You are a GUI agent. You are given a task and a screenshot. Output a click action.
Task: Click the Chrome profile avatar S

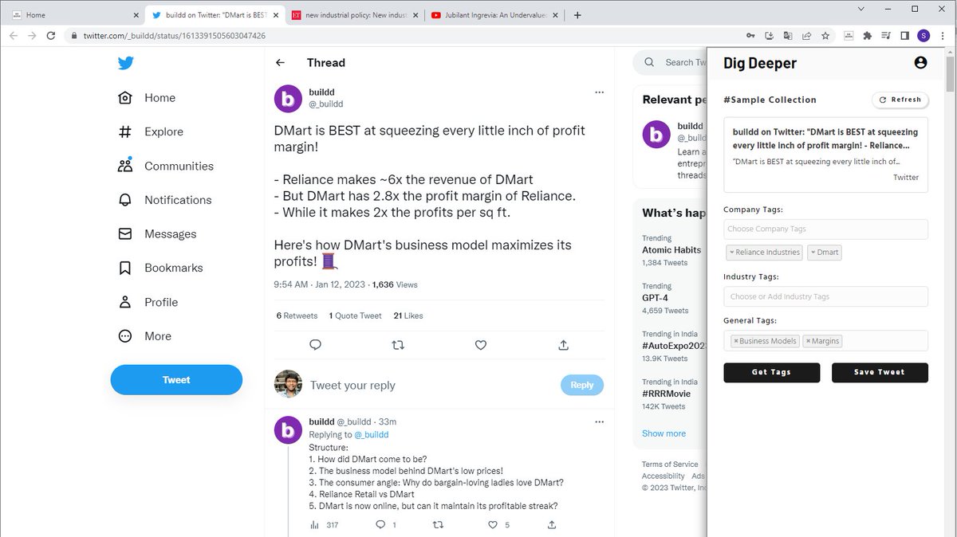pyautogui.click(x=924, y=36)
